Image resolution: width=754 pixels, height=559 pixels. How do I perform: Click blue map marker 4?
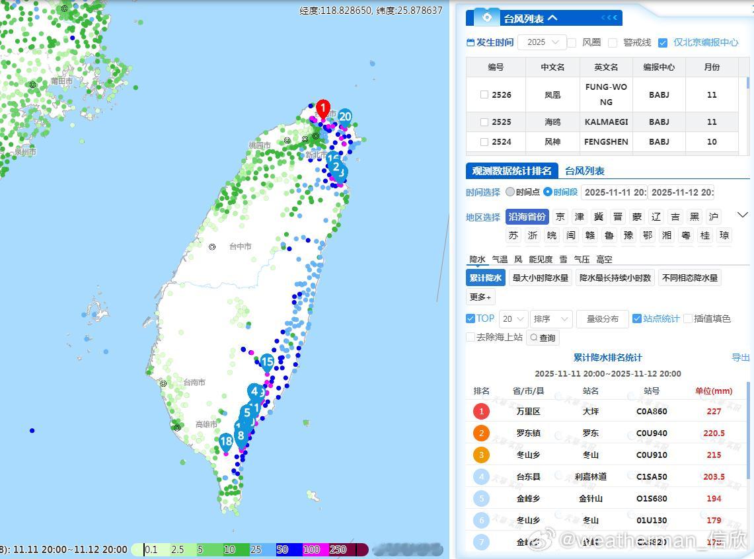(x=254, y=392)
